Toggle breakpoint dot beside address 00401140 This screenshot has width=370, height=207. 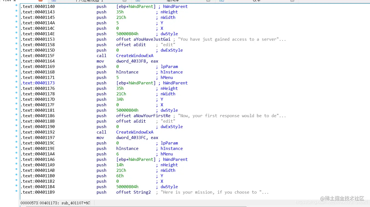17,5
